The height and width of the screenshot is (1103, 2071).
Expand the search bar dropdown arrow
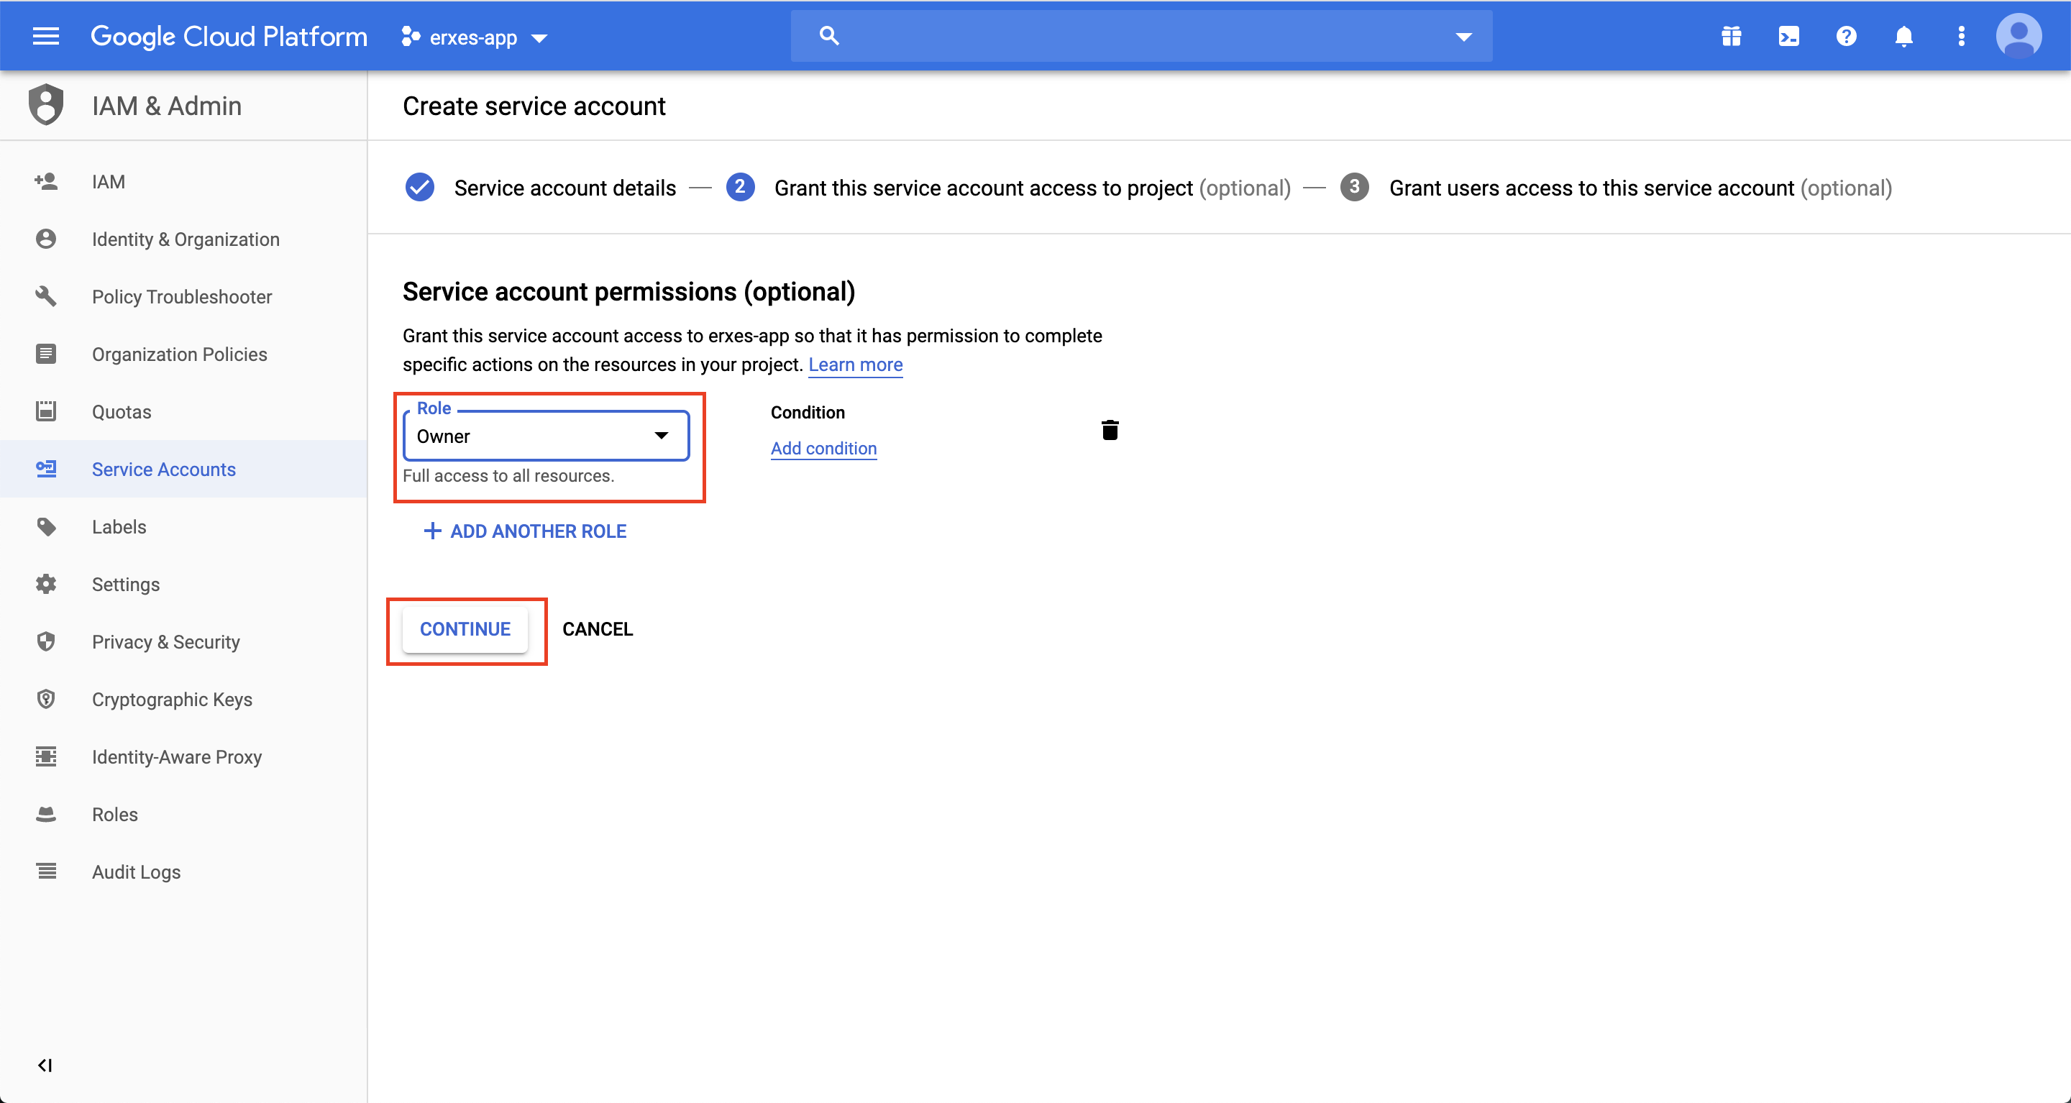[1463, 36]
